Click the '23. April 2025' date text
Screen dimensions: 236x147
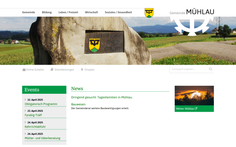pyautogui.click(x=35, y=111)
